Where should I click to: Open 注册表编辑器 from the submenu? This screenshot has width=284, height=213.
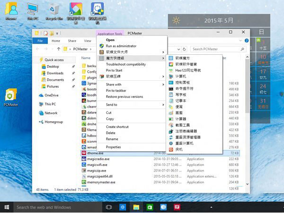click(194, 131)
